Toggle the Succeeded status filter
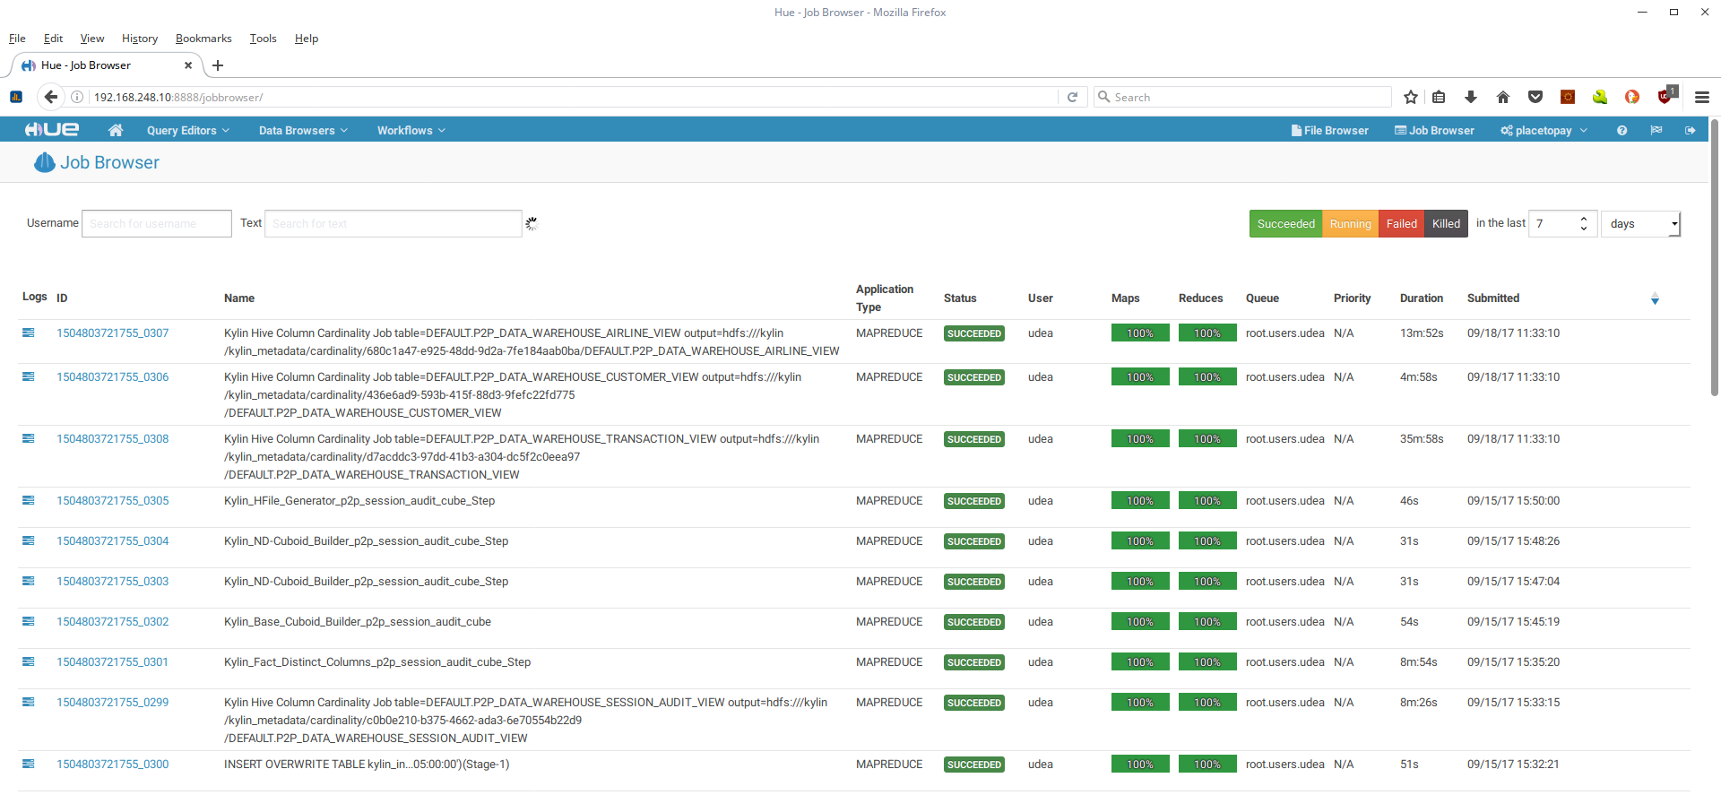The height and width of the screenshot is (795, 1721). [x=1285, y=224]
